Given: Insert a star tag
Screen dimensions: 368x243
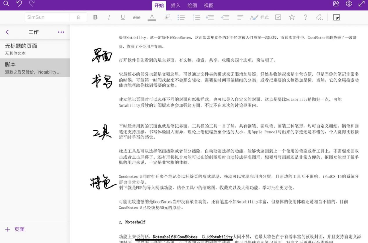Looking at the screenshot, I should [292, 17].
